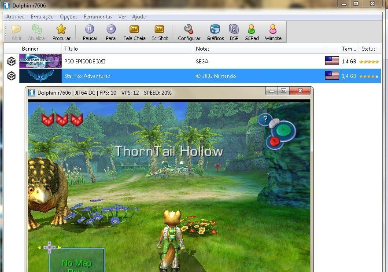This screenshot has height=272, width=388.
Task: Sort list by Notas column header
Action: 259,49
